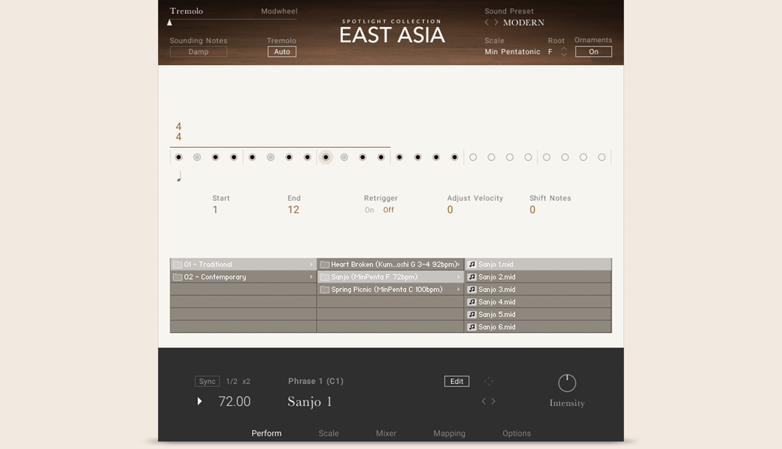Screen dimensions: 782x449
Task: Click the 4/4 time signature
Action: [x=179, y=132]
